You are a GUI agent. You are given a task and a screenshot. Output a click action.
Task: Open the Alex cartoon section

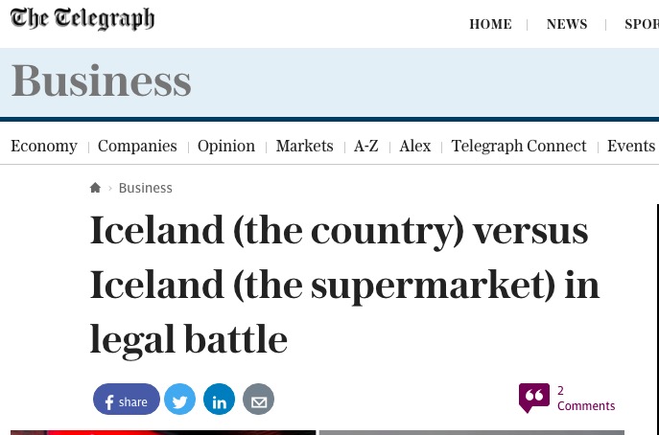(x=414, y=147)
